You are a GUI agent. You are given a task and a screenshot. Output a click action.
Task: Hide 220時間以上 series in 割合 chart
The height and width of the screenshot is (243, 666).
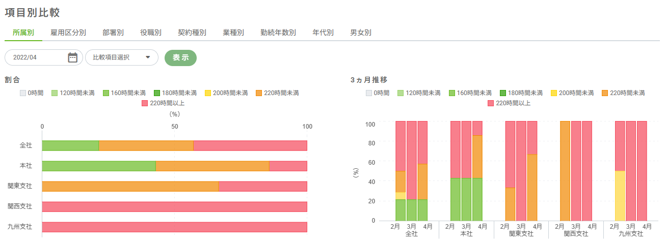click(163, 103)
